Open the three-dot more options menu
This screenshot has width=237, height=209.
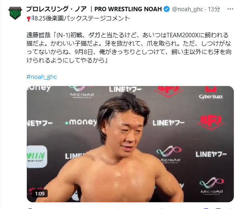230,9
